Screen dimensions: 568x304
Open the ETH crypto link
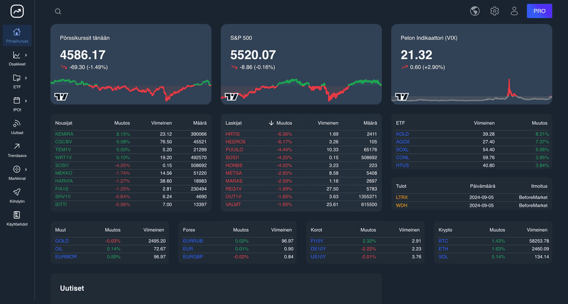click(x=443, y=249)
